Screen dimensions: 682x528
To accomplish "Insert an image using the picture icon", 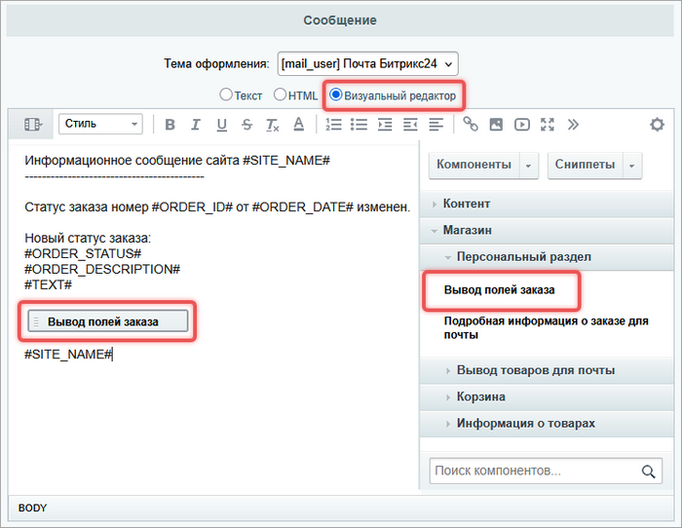I will (x=496, y=125).
